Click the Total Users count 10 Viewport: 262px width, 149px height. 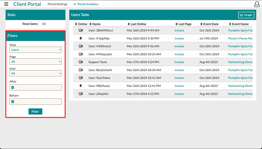pyautogui.click(x=44, y=24)
